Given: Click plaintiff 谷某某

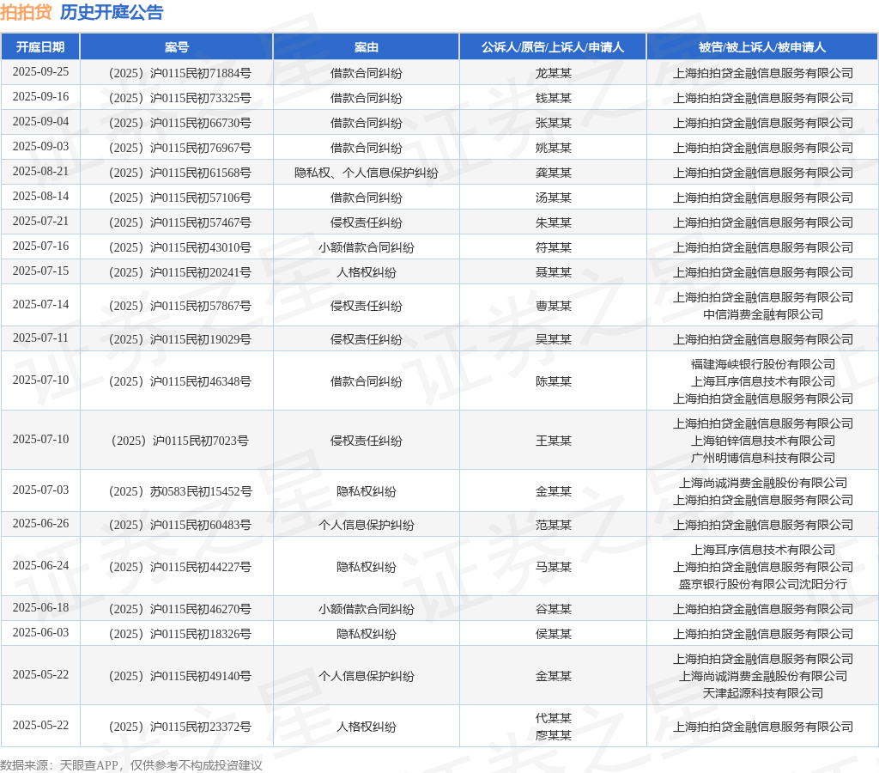Looking at the screenshot, I should 554,609.
